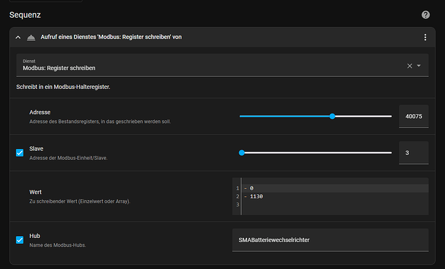Open the action's three-dot overflow menu
This screenshot has height=269, width=445.
click(x=425, y=37)
